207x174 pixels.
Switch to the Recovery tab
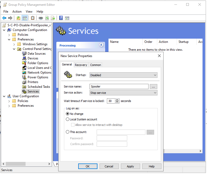point(81,65)
